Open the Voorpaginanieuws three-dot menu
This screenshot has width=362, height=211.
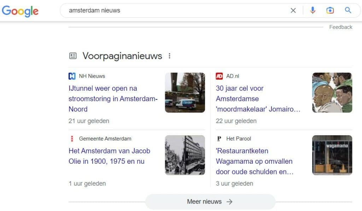point(169,56)
